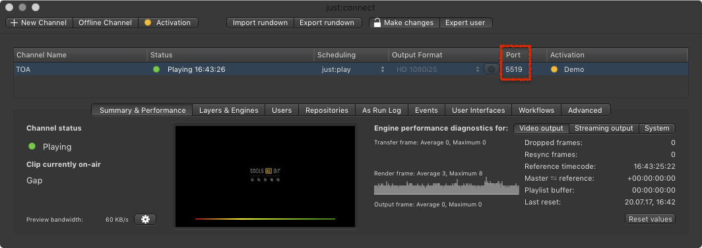
Task: Click the Channel Name column header
Action: [80, 55]
